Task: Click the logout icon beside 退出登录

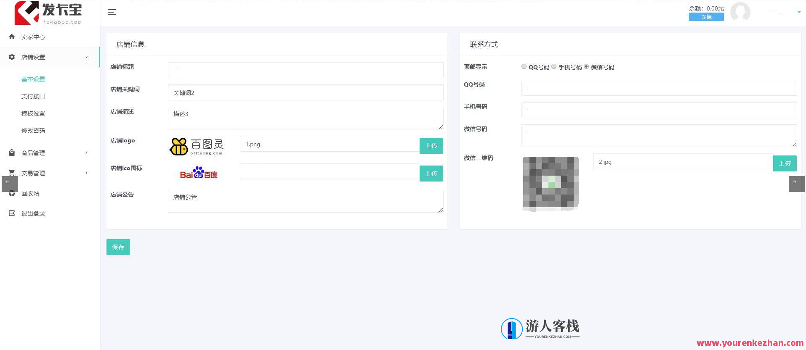Action: click(x=12, y=213)
